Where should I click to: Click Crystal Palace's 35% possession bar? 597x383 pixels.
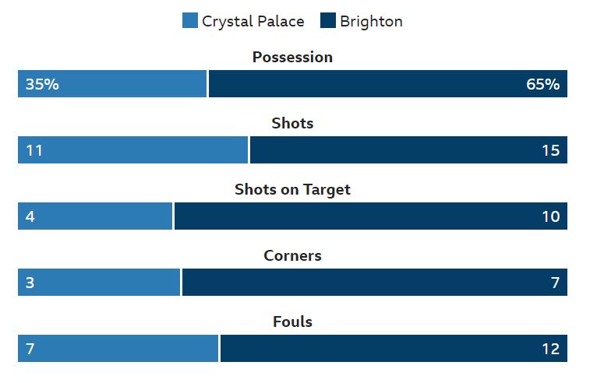(x=112, y=83)
